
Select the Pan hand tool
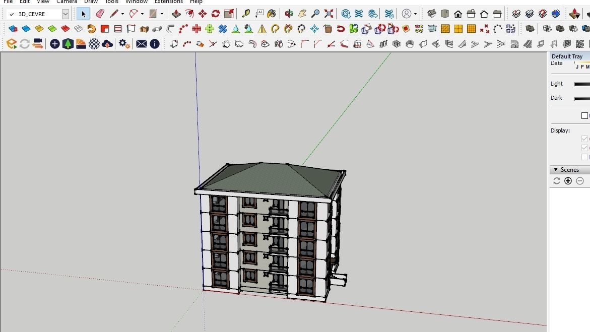pos(302,14)
